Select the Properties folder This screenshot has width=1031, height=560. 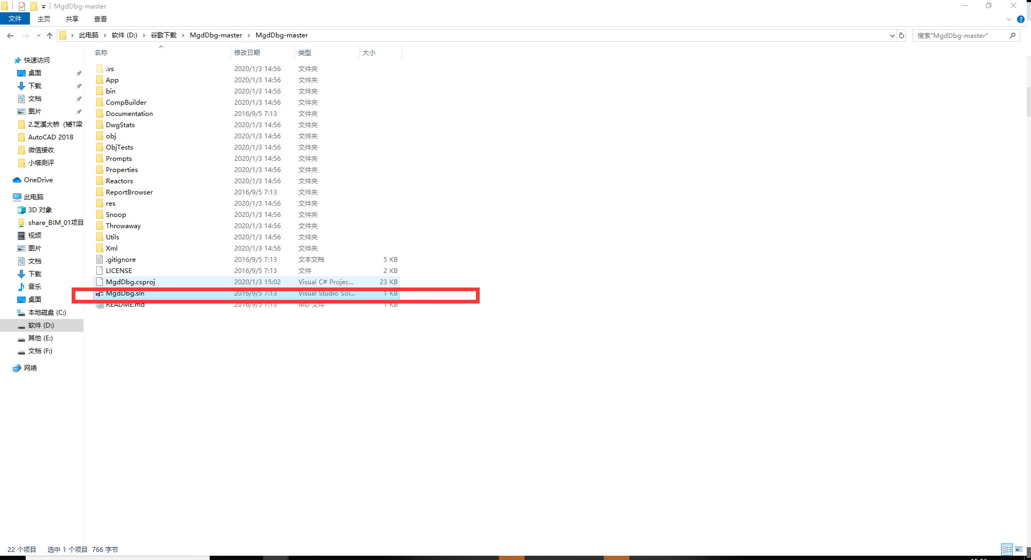(247, 169)
